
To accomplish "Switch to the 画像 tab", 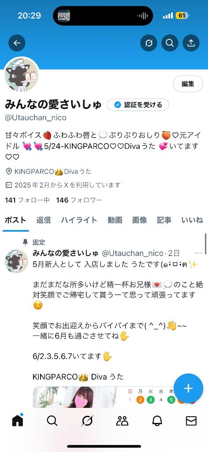I will (140, 220).
